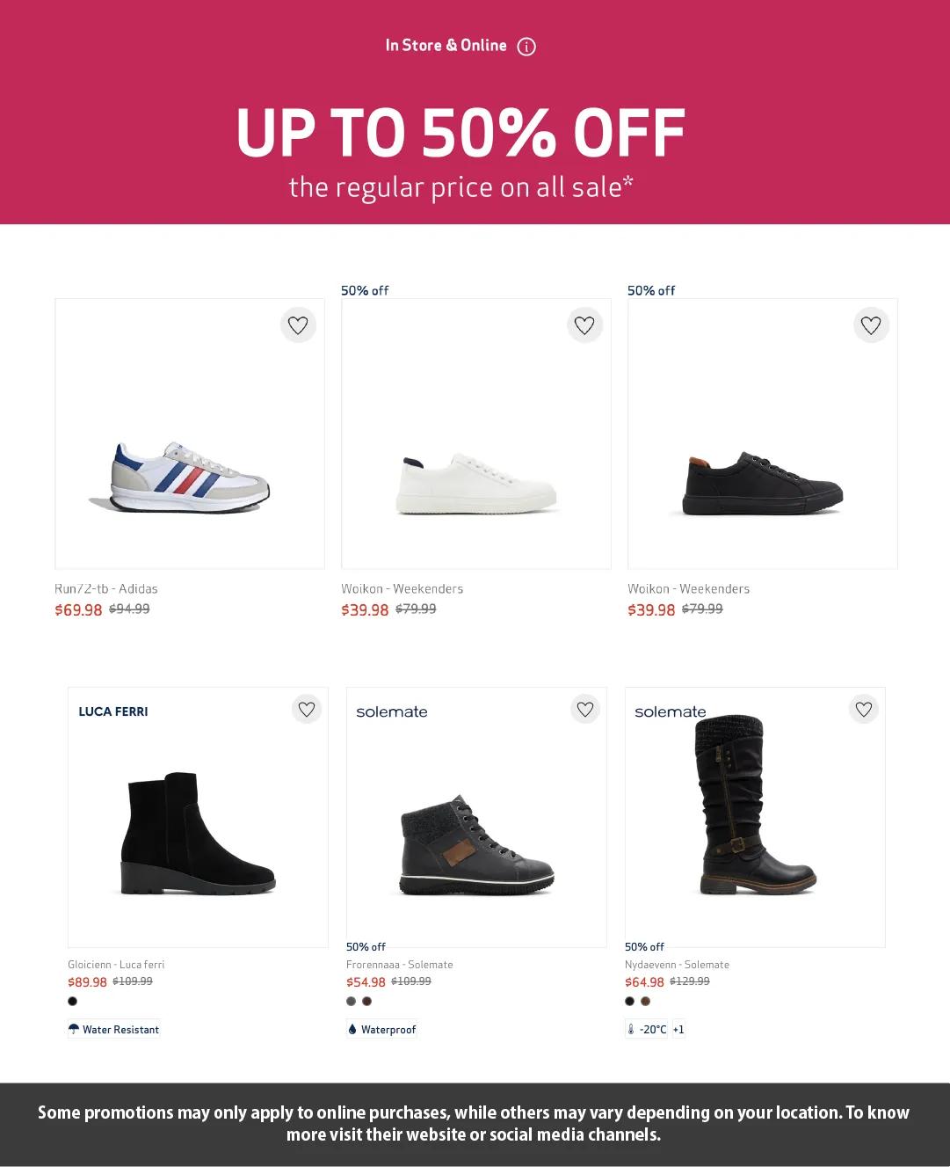Choose the brown swatch for Nydaevenn boot

pos(646,1002)
